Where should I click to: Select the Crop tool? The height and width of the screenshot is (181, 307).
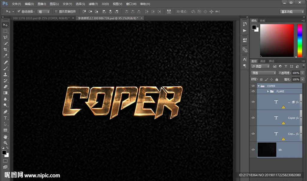[x=5, y=49]
